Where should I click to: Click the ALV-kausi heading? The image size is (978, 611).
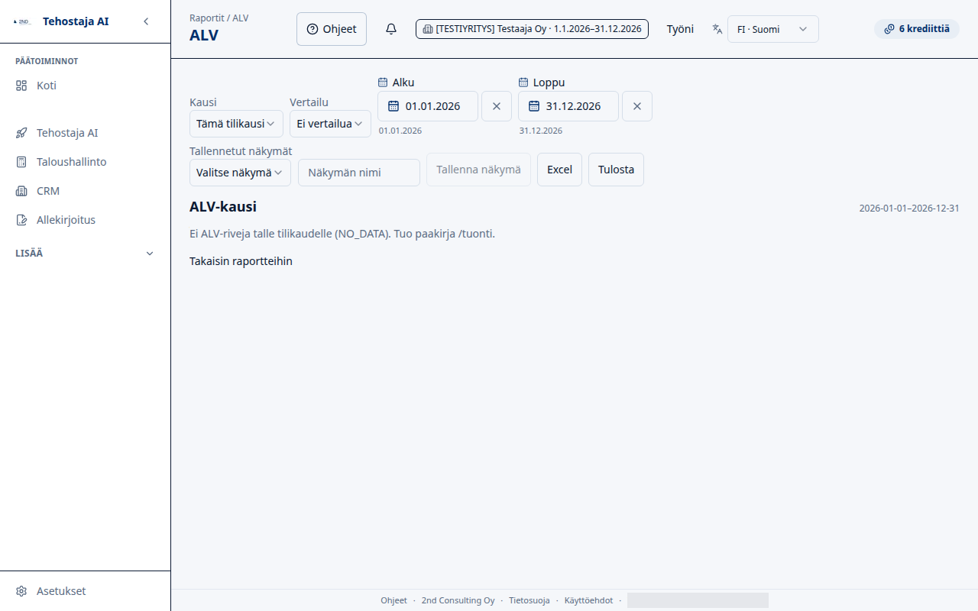click(223, 207)
